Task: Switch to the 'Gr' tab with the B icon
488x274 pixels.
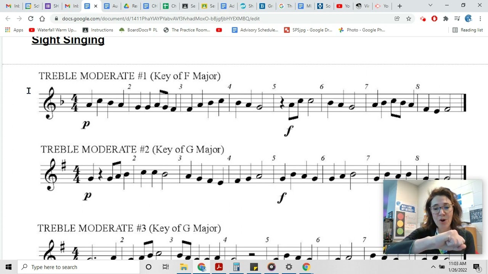Action: click(x=266, y=6)
